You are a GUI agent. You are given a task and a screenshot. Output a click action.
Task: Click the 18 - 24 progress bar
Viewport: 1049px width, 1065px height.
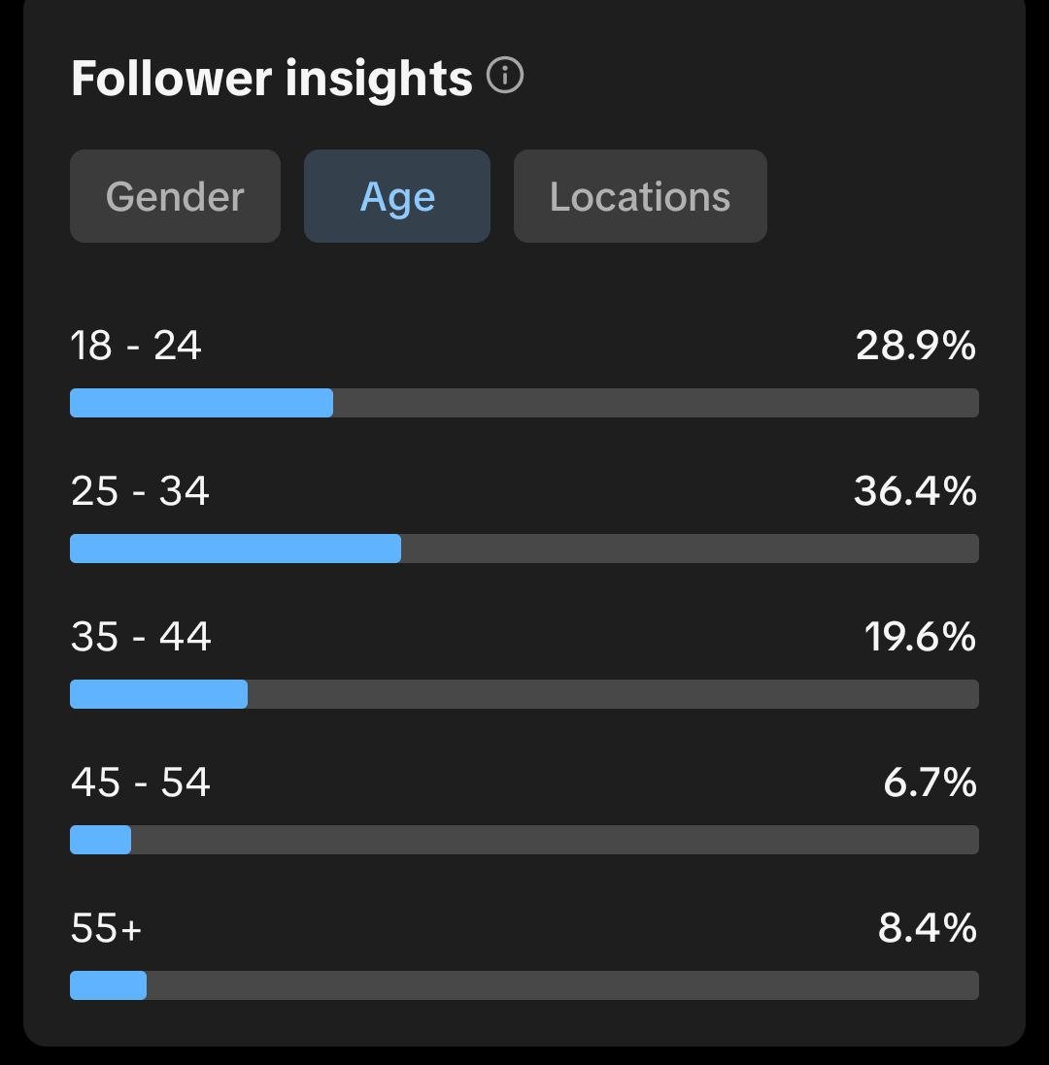[x=524, y=403]
